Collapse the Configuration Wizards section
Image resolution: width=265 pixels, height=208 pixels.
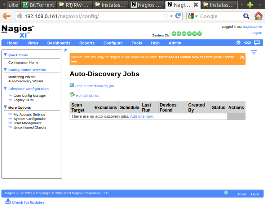click(5, 70)
